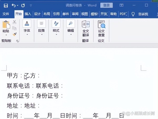Click the first 时间 label
The height and width of the screenshot is (119, 158).
(12, 116)
